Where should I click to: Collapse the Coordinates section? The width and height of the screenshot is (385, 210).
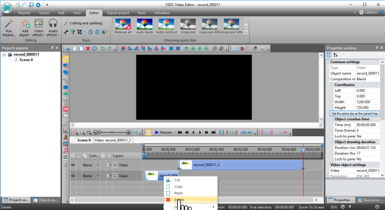332,85
